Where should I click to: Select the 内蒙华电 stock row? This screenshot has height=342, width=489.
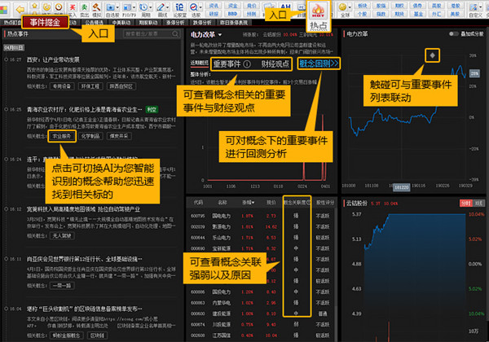[x=261, y=303]
